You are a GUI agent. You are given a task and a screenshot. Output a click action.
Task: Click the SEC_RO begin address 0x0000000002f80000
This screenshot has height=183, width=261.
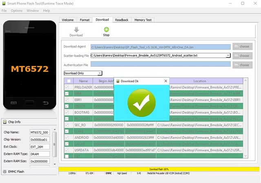pyautogui.click(x=109, y=125)
